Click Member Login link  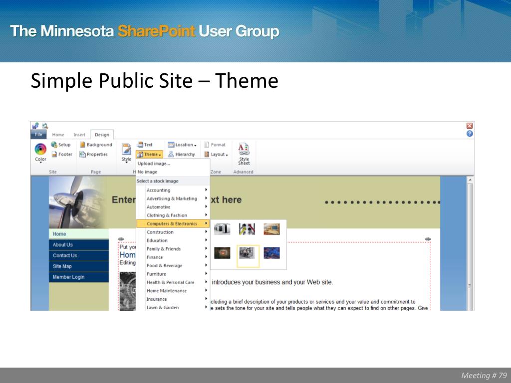[x=79, y=277]
